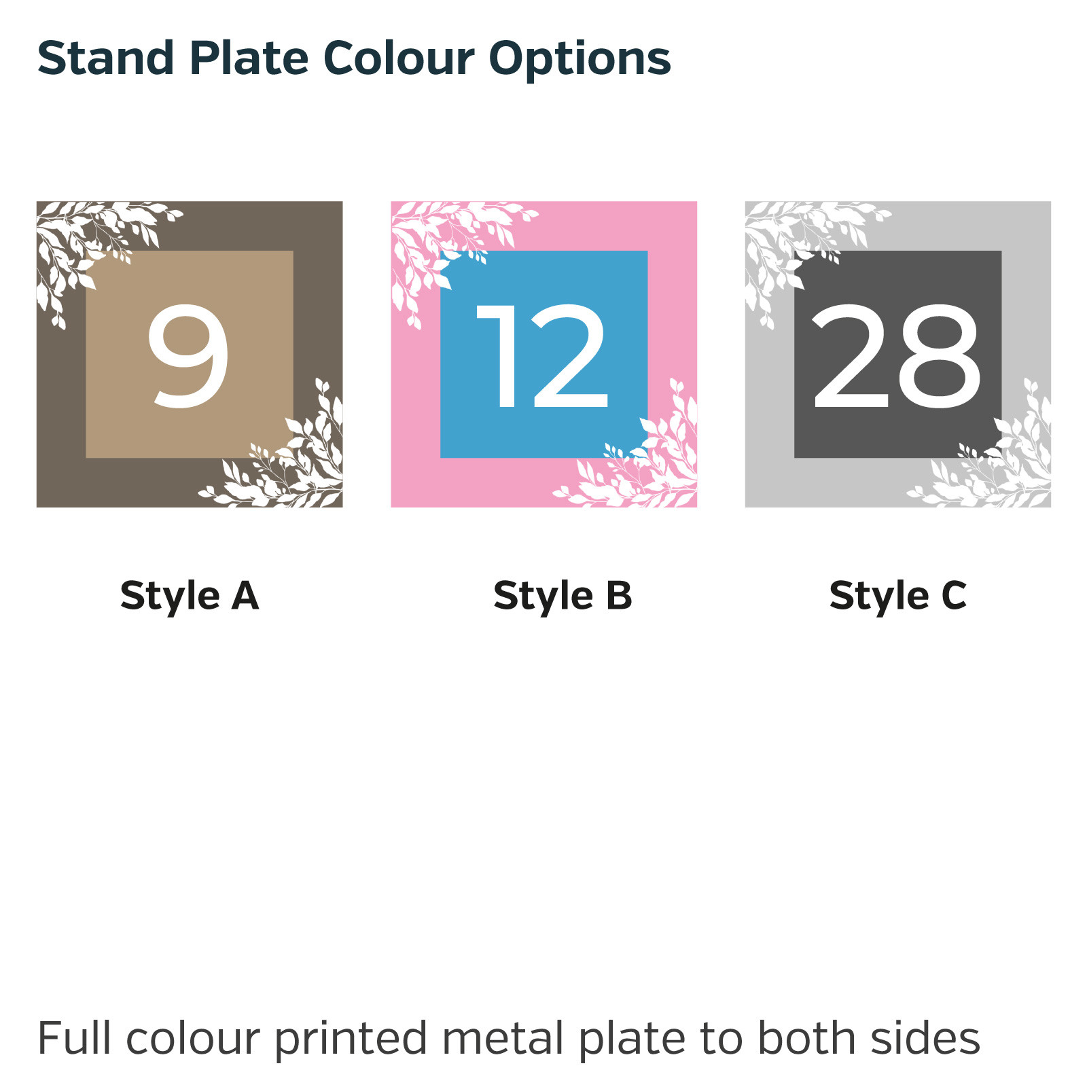Click the Style A plate thumbnail
The height and width of the screenshot is (1087, 1087).
(x=190, y=354)
